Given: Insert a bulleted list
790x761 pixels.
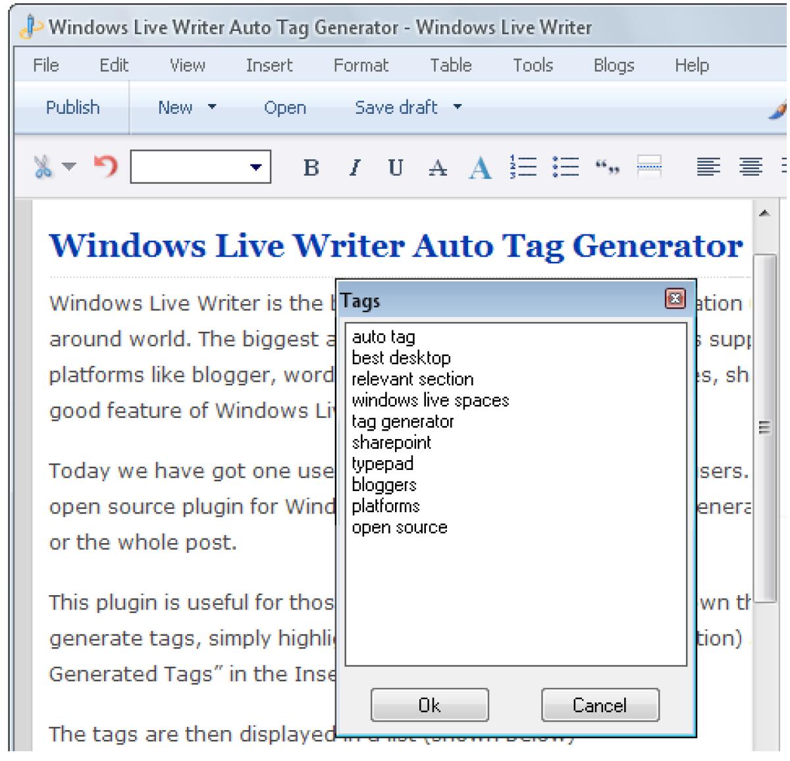Looking at the screenshot, I should point(566,167).
